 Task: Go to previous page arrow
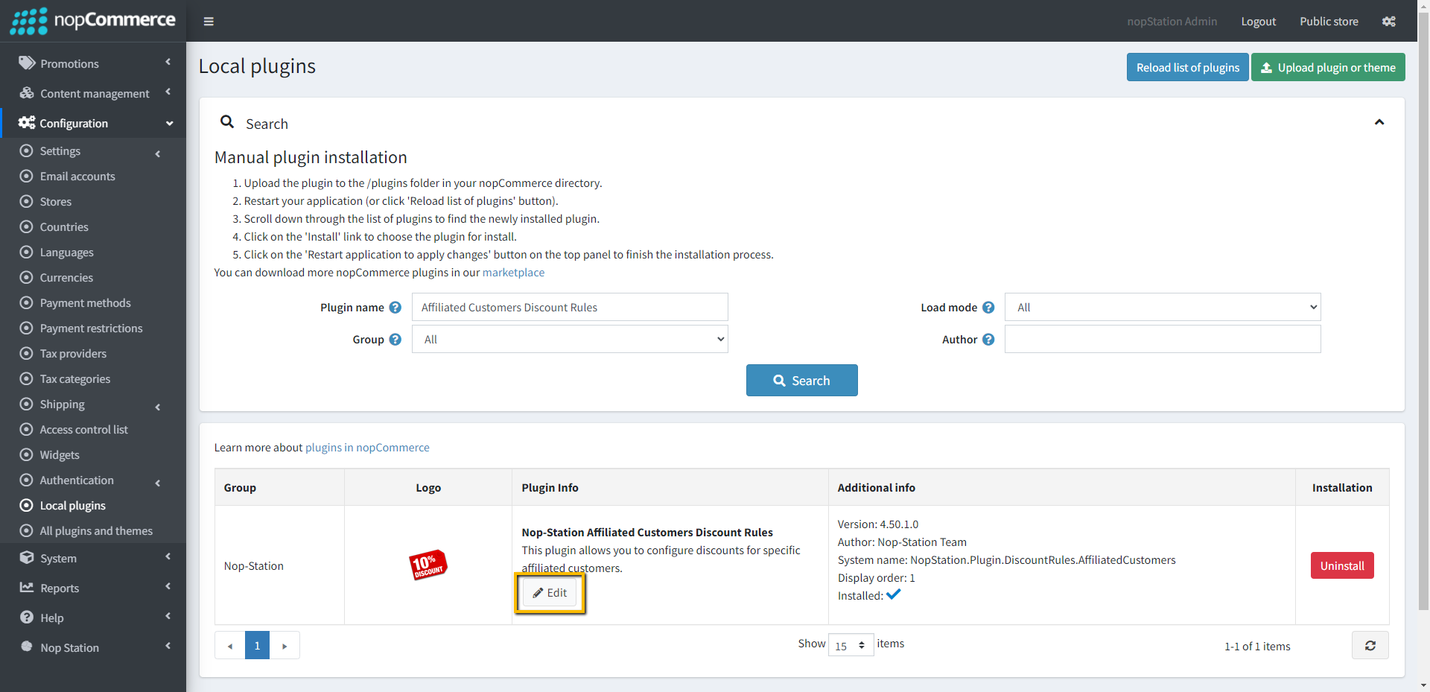(x=230, y=646)
